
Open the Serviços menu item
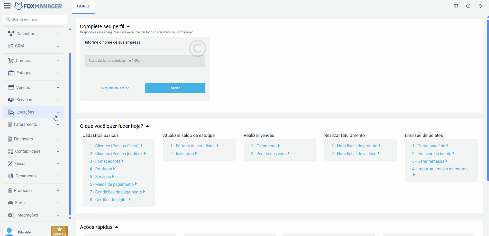click(33, 100)
